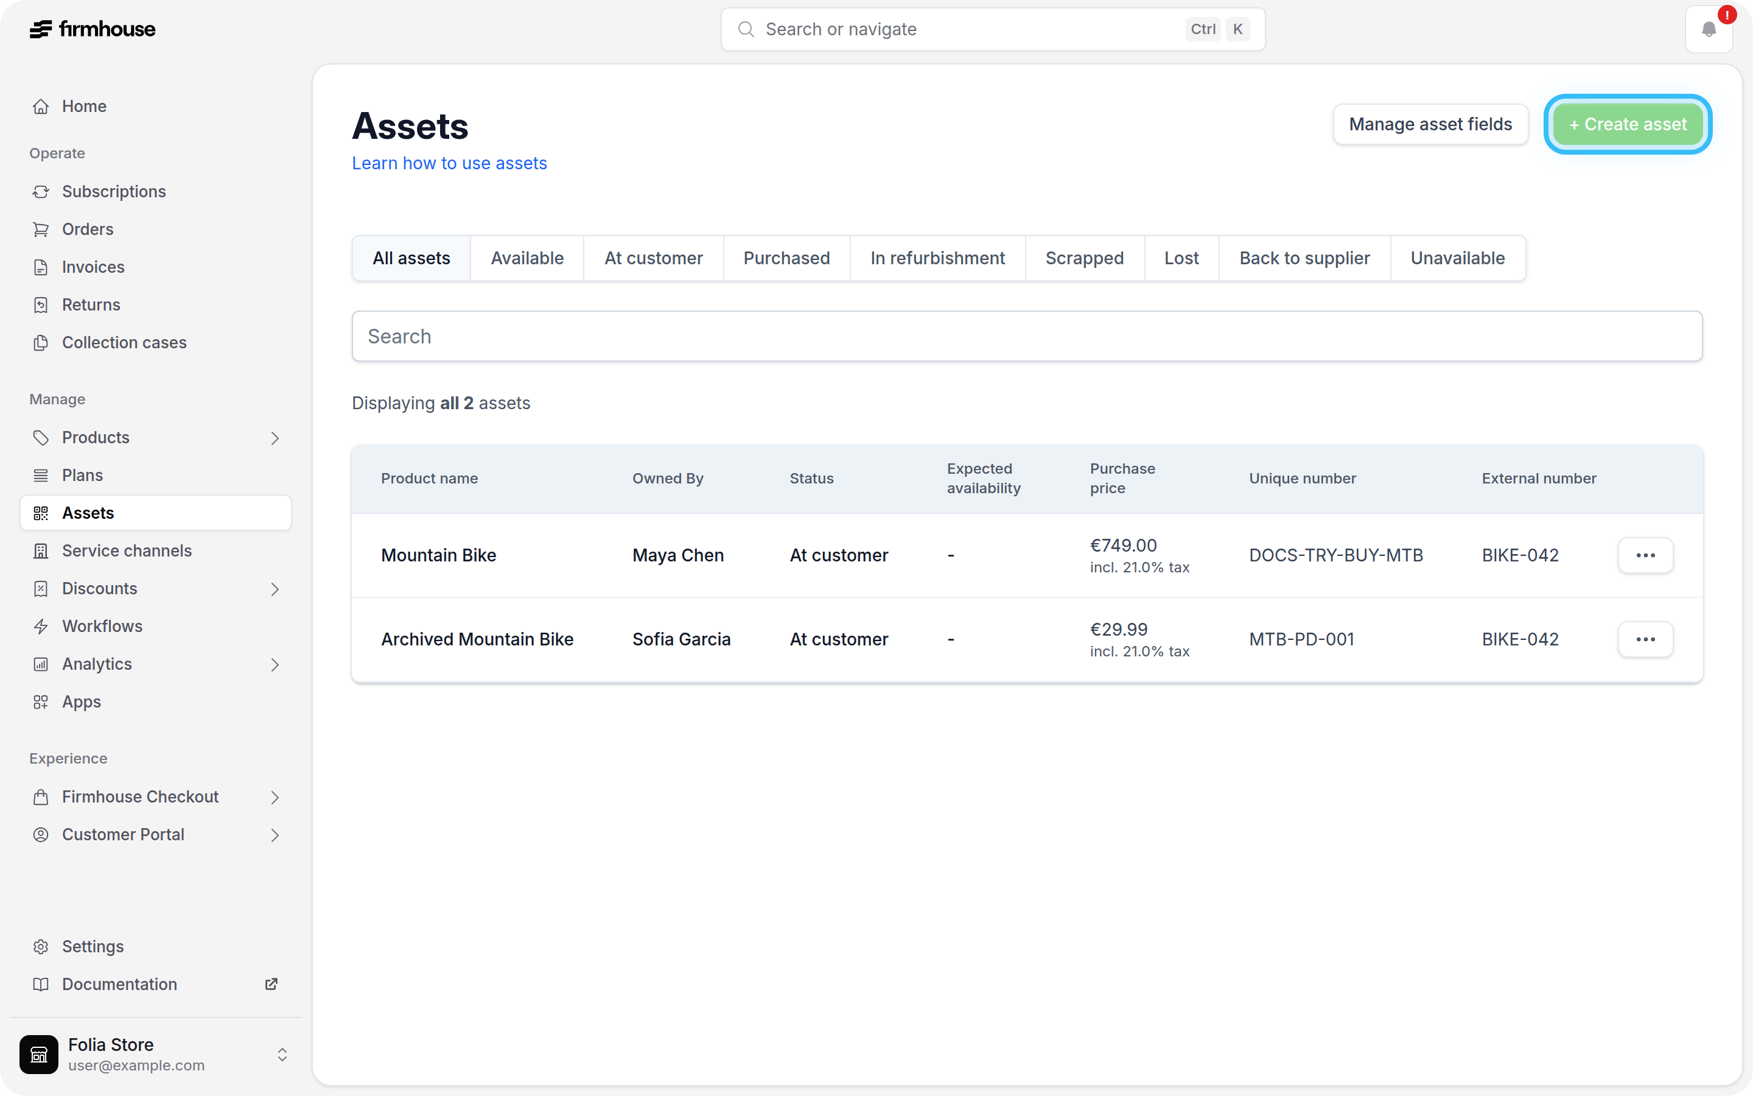Switch to the Scrapped tab
Image resolution: width=1753 pixels, height=1096 pixels.
[x=1085, y=258]
